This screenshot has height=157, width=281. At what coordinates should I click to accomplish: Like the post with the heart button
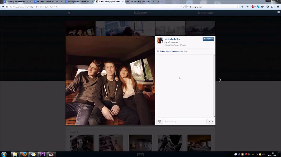tap(159, 122)
